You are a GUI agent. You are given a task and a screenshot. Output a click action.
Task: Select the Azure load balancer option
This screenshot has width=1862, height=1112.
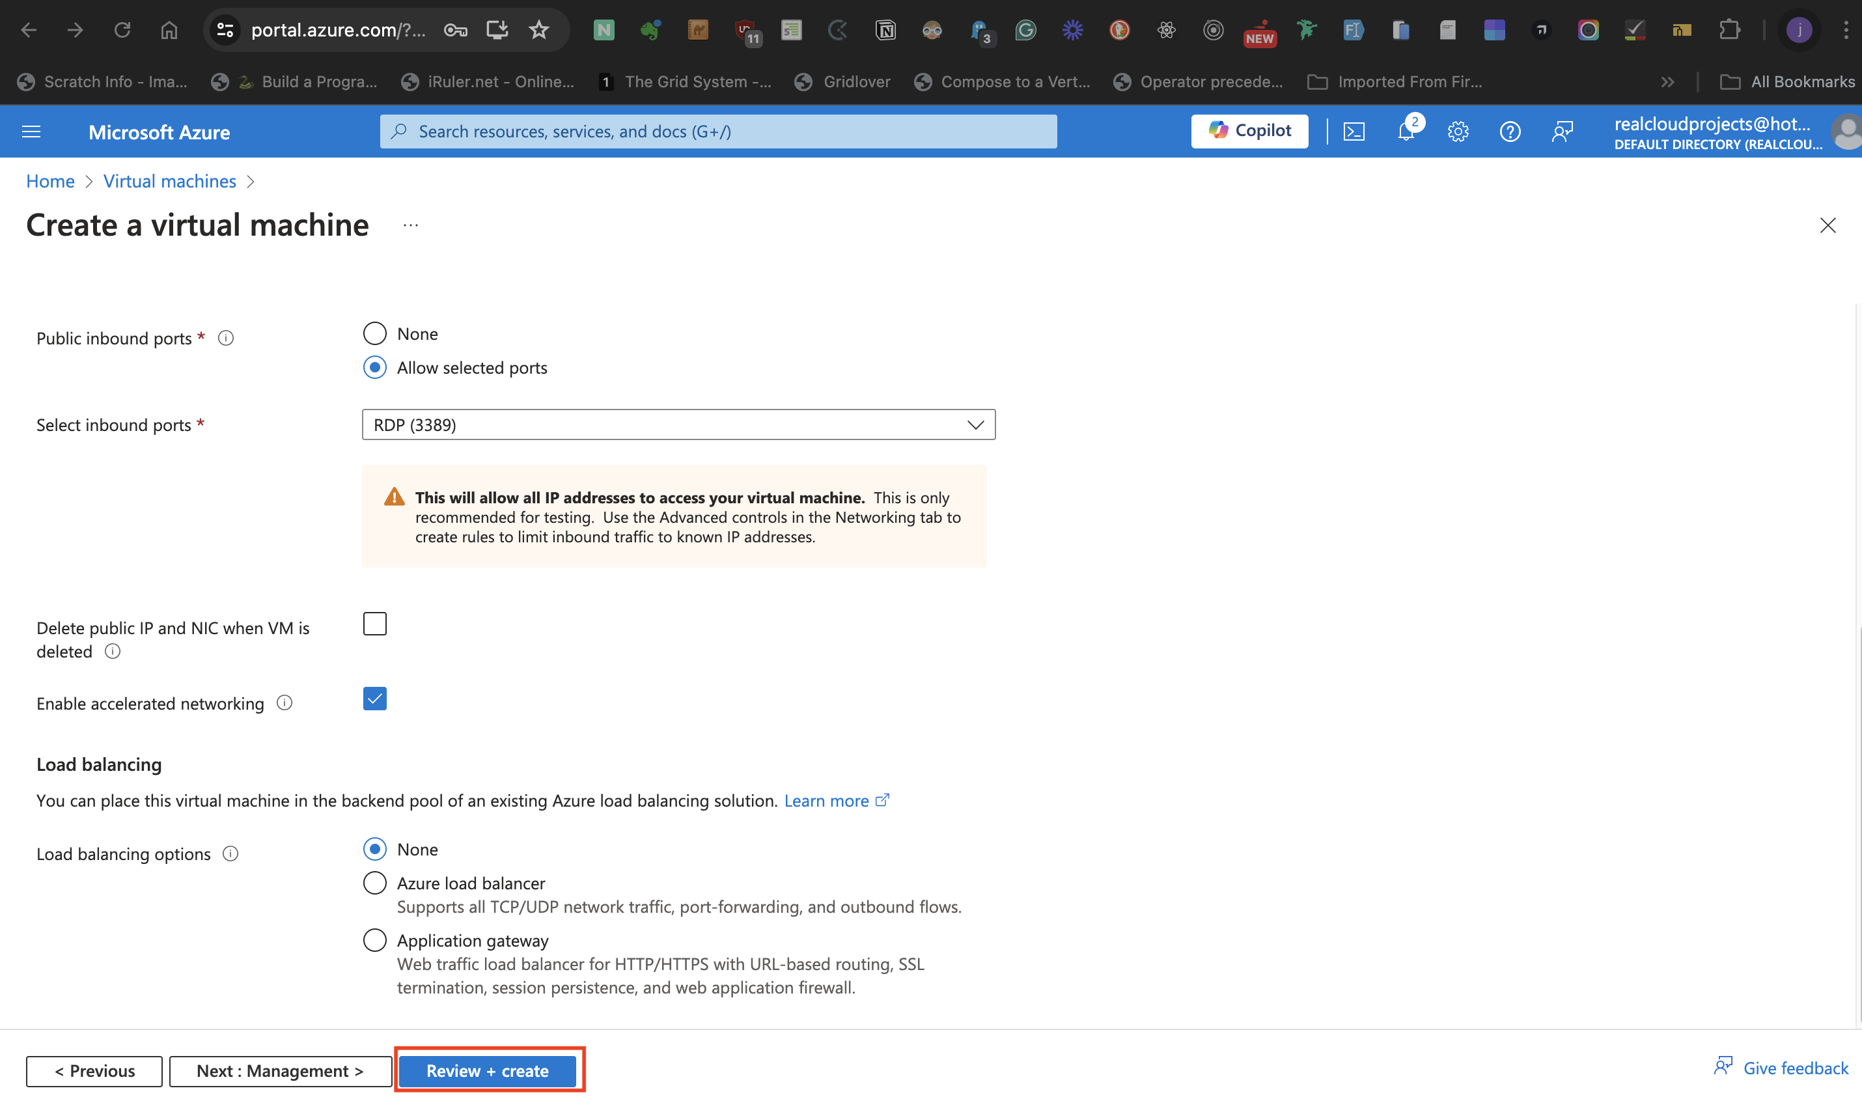click(374, 882)
